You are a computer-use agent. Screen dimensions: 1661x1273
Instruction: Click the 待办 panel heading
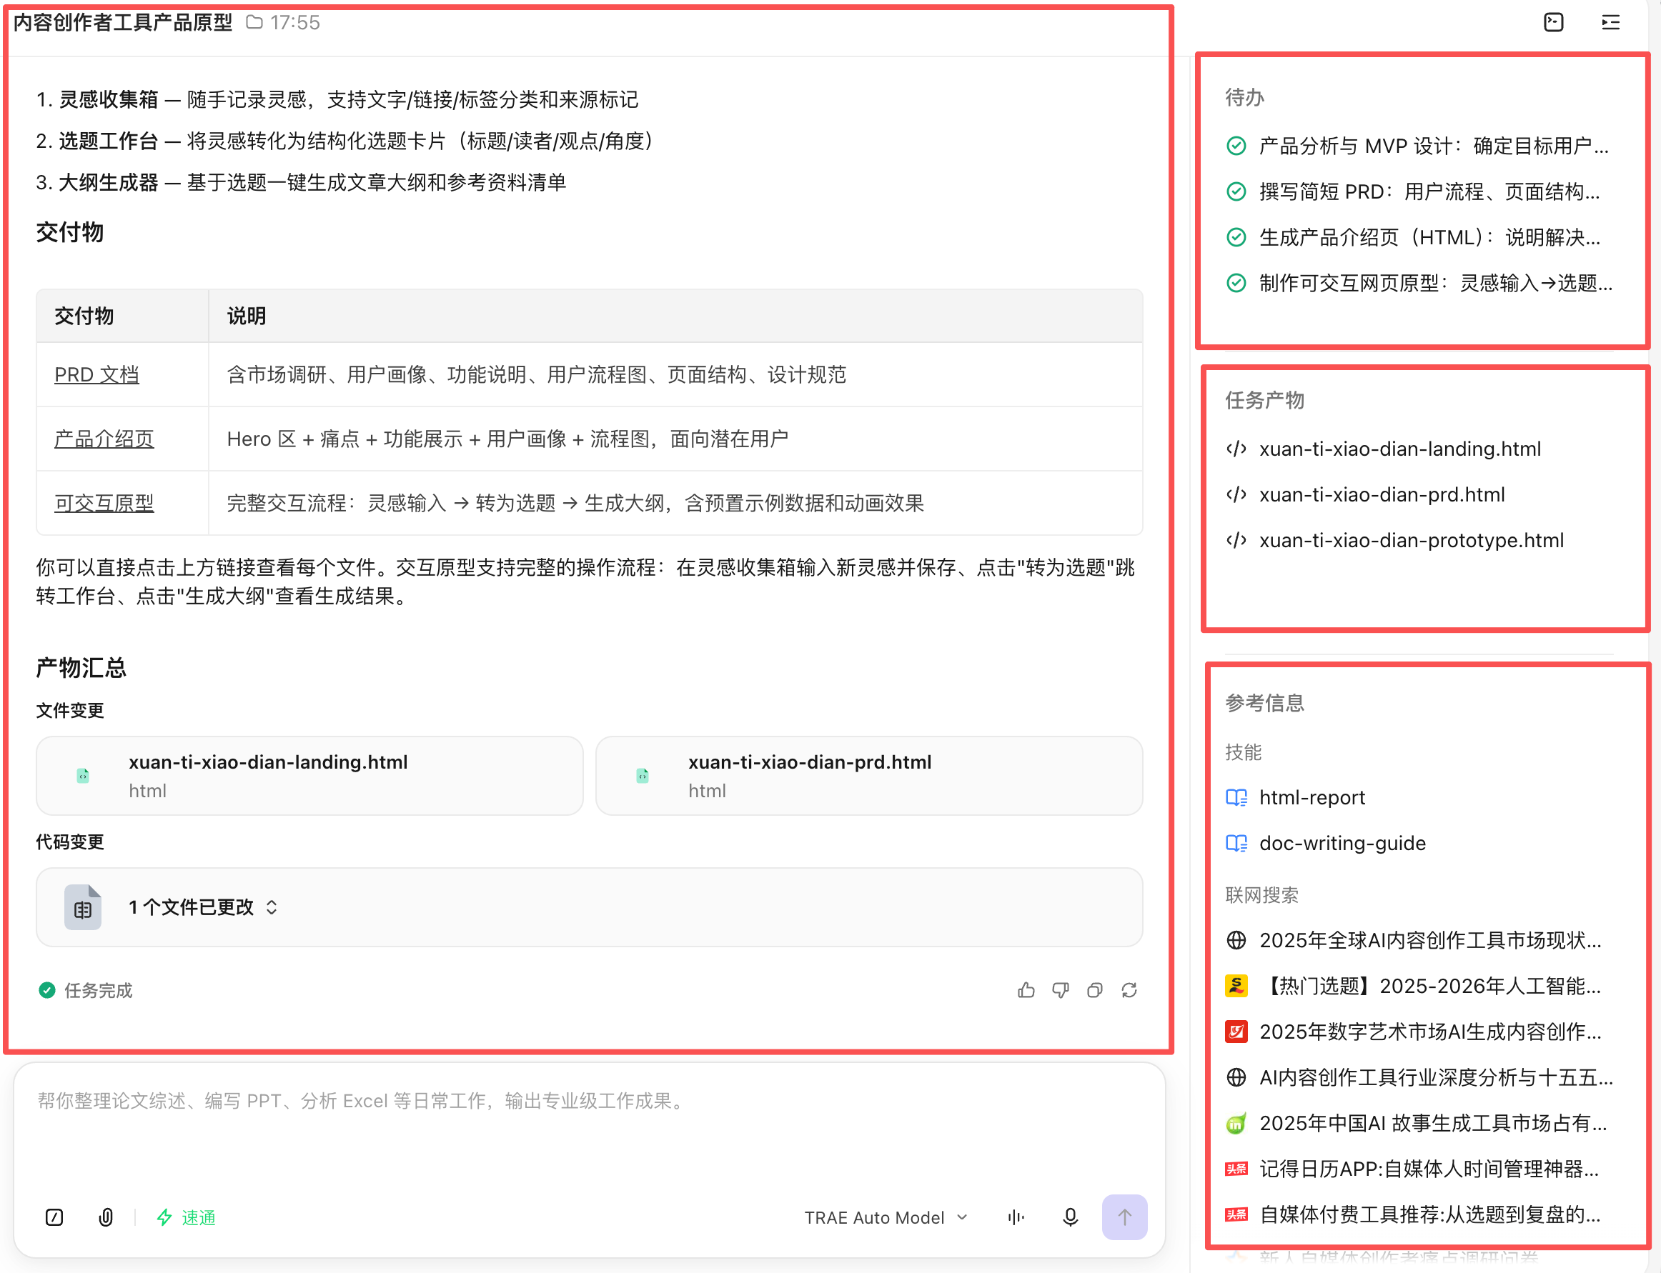click(x=1245, y=97)
